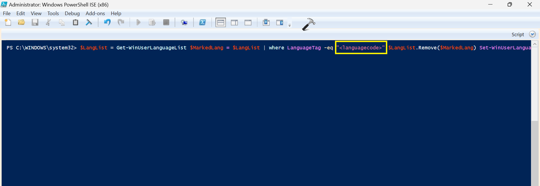Open the Help menu
The image size is (540, 186).
coord(116,13)
